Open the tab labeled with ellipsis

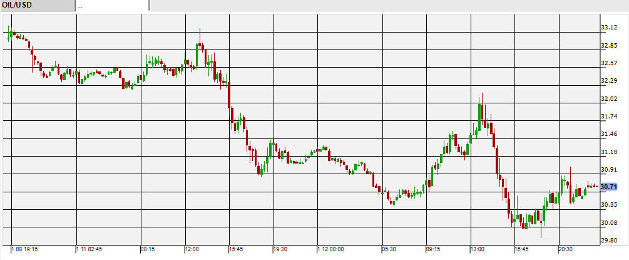pos(111,6)
